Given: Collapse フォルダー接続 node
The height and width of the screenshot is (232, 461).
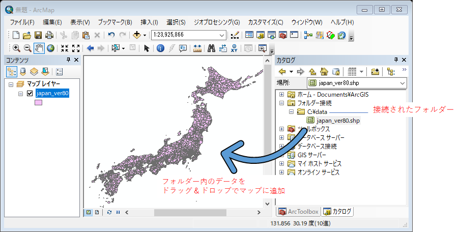Looking at the screenshot, I should [x=282, y=103].
